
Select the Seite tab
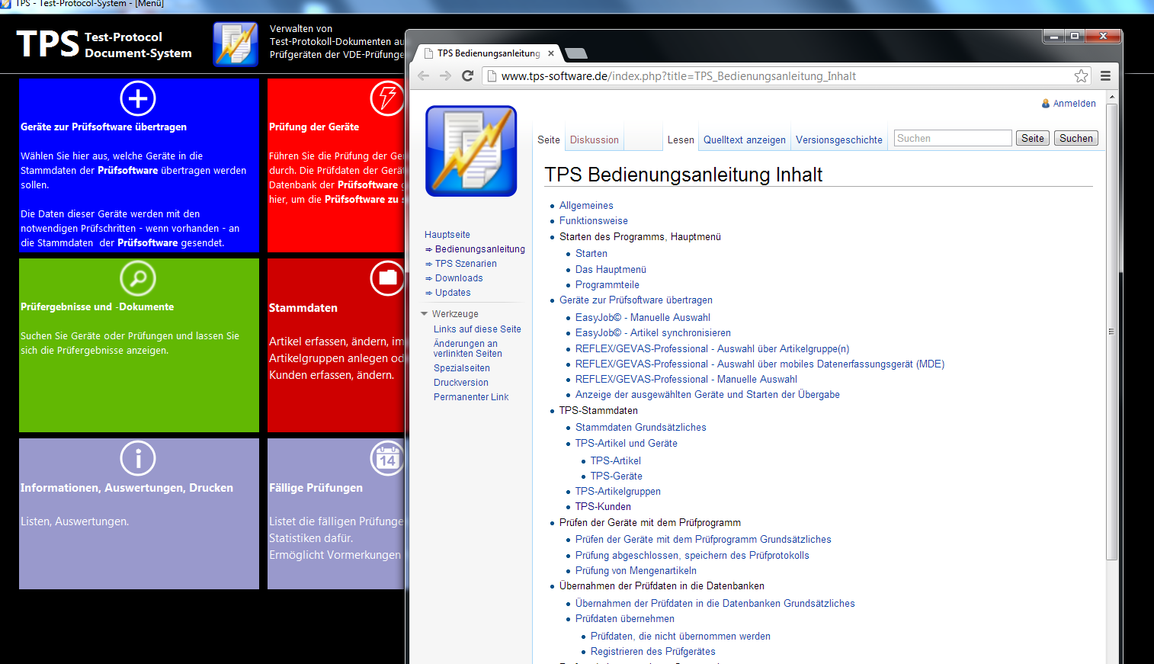point(549,140)
